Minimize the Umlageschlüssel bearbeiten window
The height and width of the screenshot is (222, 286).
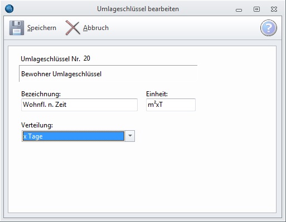pyautogui.click(x=239, y=9)
